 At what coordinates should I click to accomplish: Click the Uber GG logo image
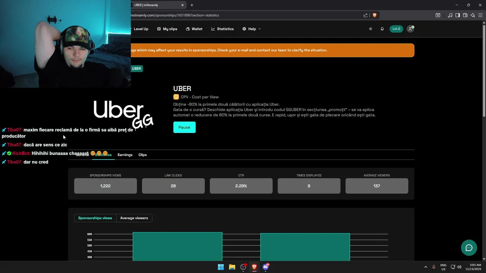click(x=123, y=114)
